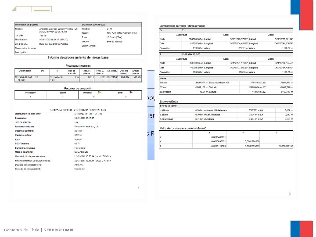This screenshot has width=316, height=237.
Task: Select the 'Local' header under 'A: CHIPANA 18 1-20'
Action: (226, 59)
